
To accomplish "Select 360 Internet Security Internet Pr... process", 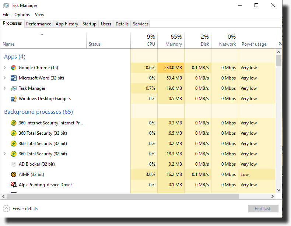I will (51, 123).
